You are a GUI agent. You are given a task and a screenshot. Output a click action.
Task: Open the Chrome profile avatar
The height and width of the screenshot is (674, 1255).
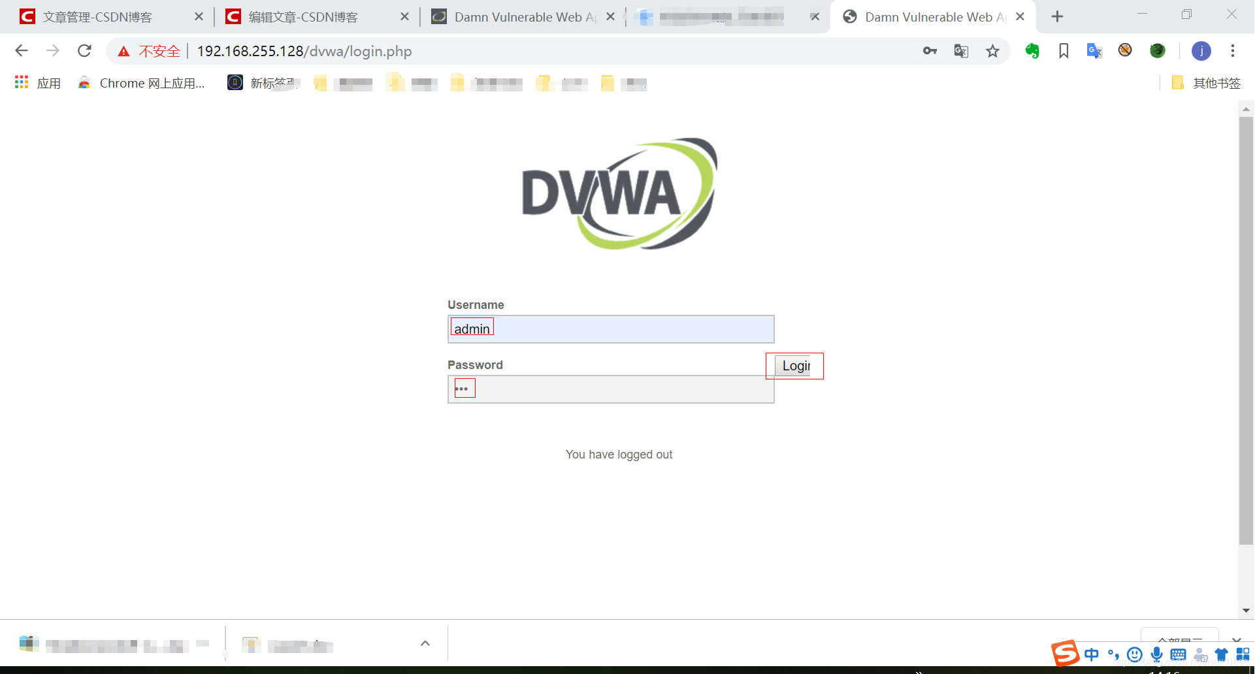pyautogui.click(x=1201, y=51)
